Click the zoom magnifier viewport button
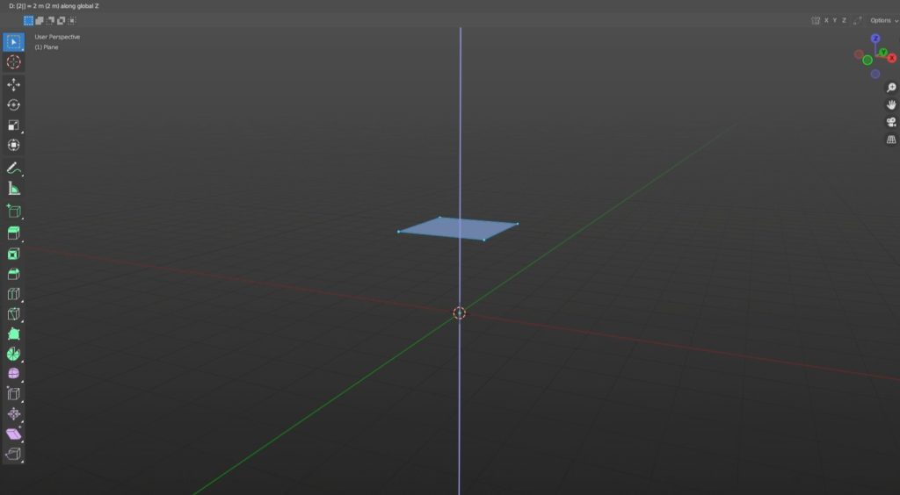The image size is (900, 495). click(x=890, y=88)
